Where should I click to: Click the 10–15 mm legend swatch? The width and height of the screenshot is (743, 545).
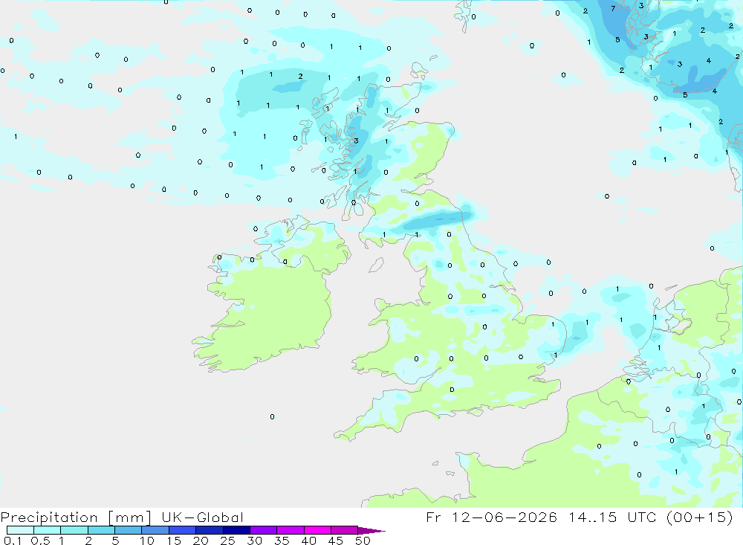click(x=155, y=530)
